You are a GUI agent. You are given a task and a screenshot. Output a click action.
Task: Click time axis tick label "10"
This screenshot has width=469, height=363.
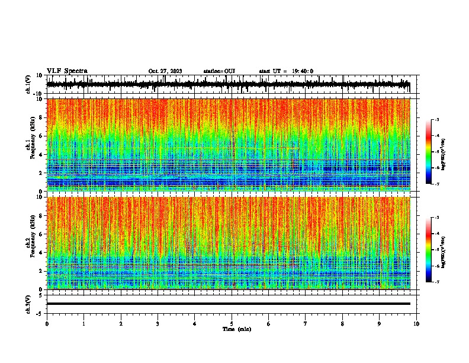[416, 324]
